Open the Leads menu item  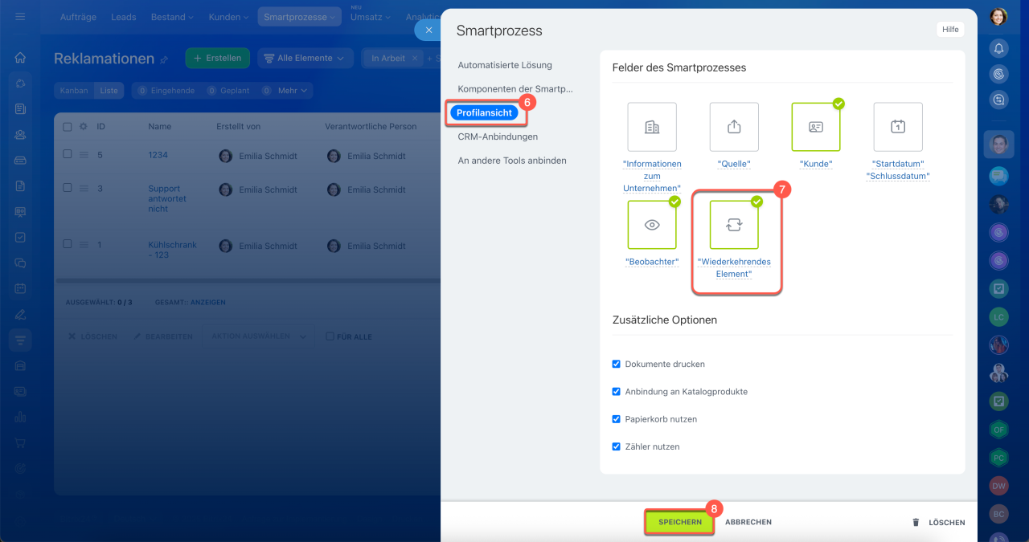click(x=123, y=17)
